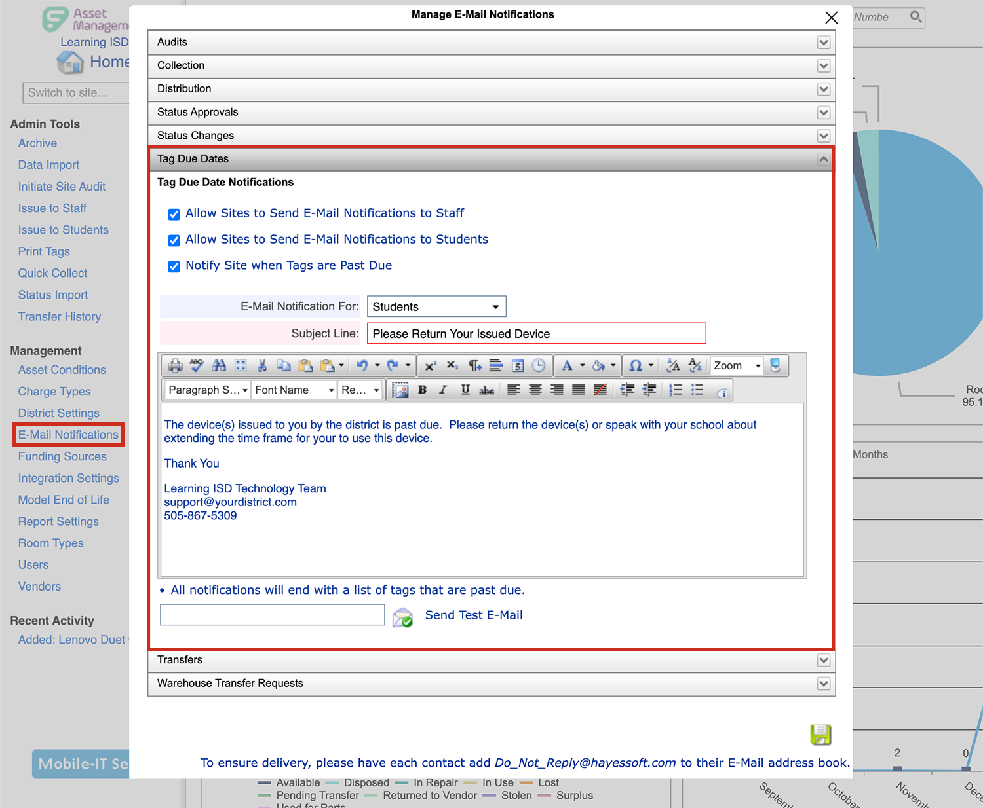Open Archive in Admin Tools

[x=37, y=143]
